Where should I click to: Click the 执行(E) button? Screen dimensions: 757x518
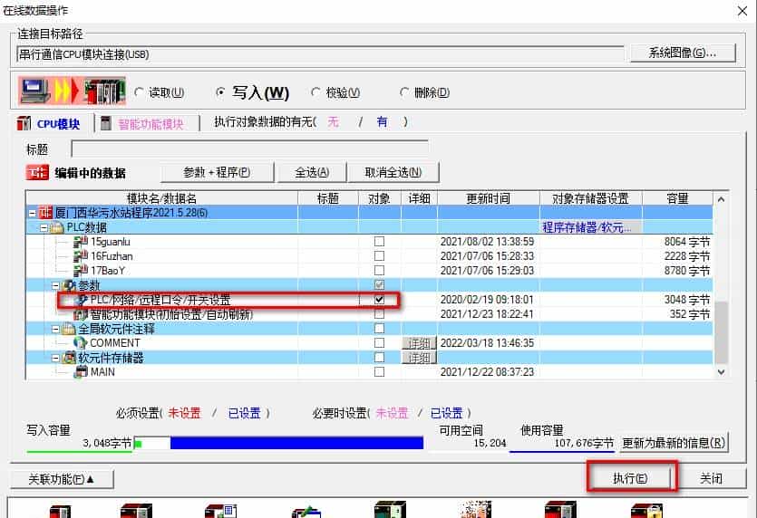[x=630, y=478]
